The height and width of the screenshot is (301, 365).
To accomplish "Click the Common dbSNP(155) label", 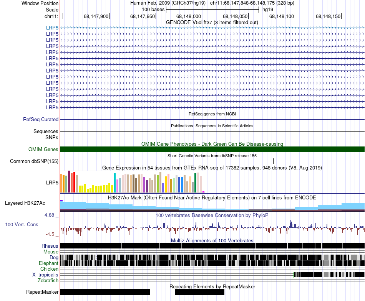I will pyautogui.click(x=34, y=161).
